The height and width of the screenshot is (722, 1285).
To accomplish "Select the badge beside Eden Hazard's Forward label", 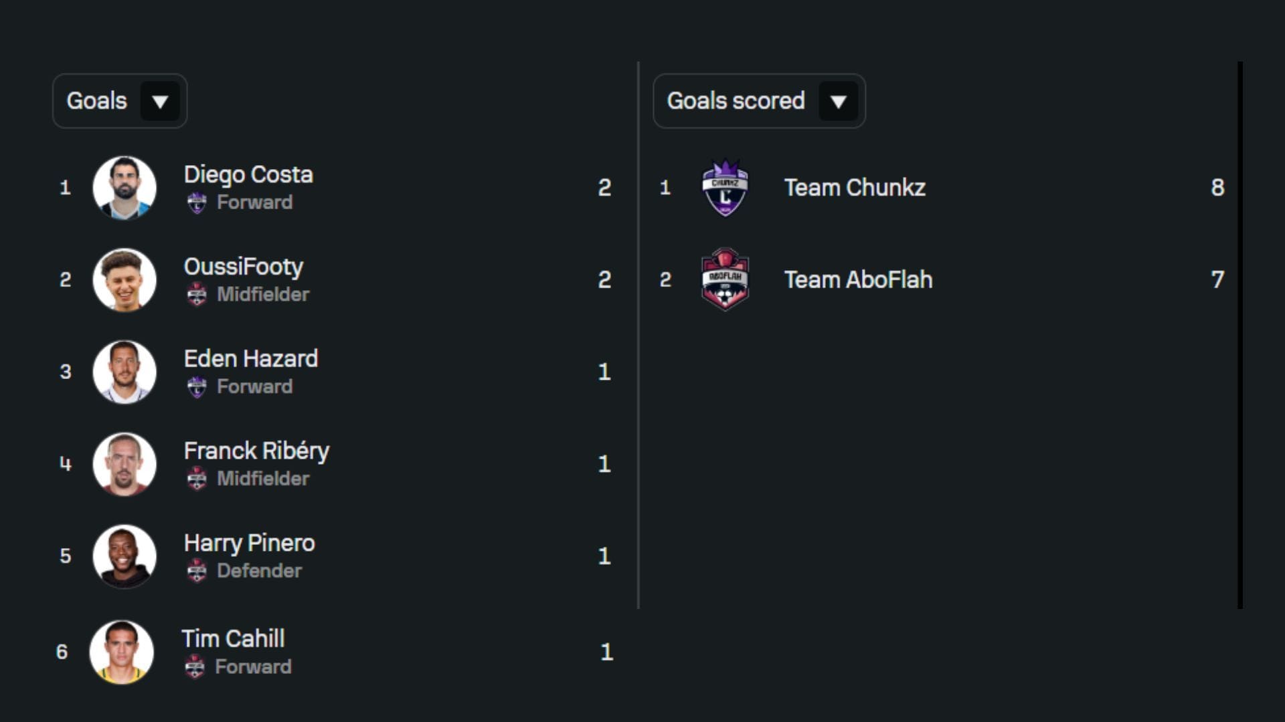I will [197, 386].
